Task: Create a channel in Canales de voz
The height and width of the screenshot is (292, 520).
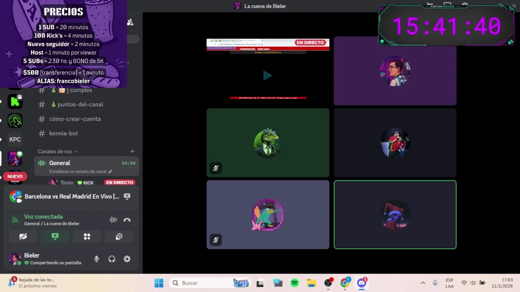Action: pos(132,151)
